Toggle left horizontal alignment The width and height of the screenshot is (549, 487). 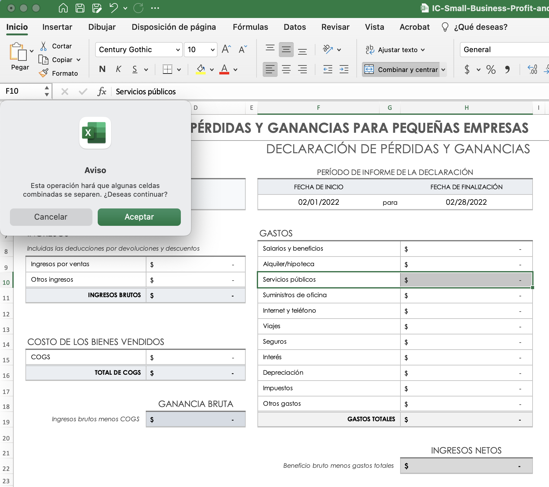[270, 69]
